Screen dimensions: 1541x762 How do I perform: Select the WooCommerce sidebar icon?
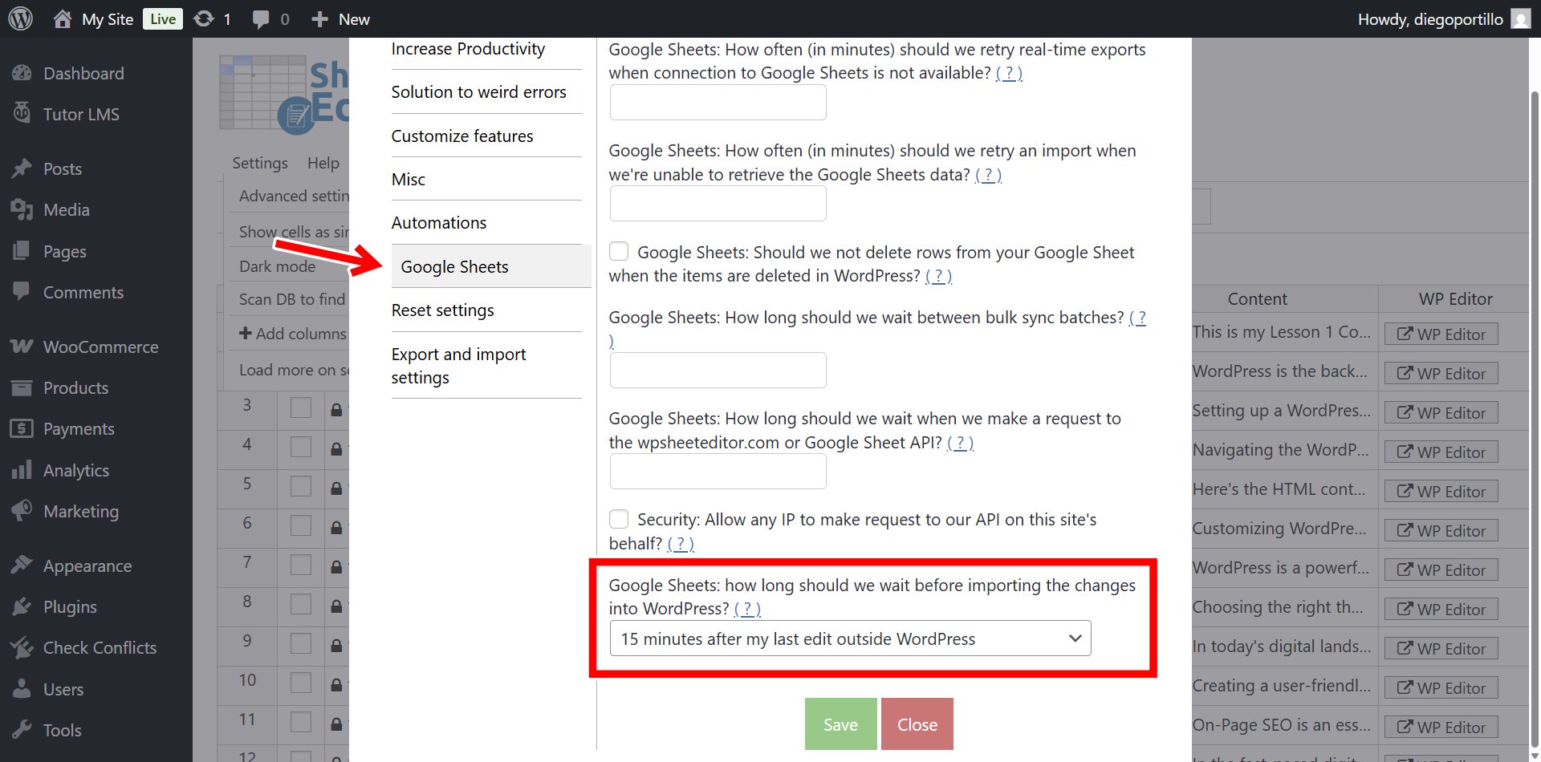22,347
